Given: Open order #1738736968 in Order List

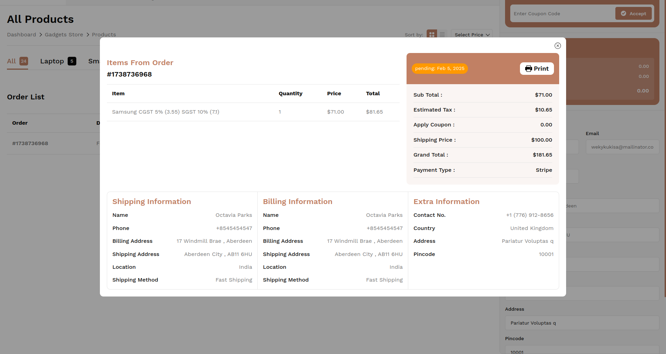Looking at the screenshot, I should tap(30, 143).
